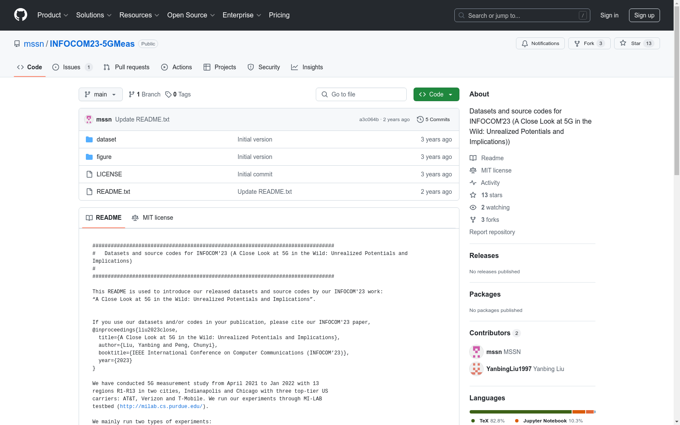Click the tag icon next to 0 Tags
This screenshot has height=425, width=680.
pyautogui.click(x=168, y=94)
